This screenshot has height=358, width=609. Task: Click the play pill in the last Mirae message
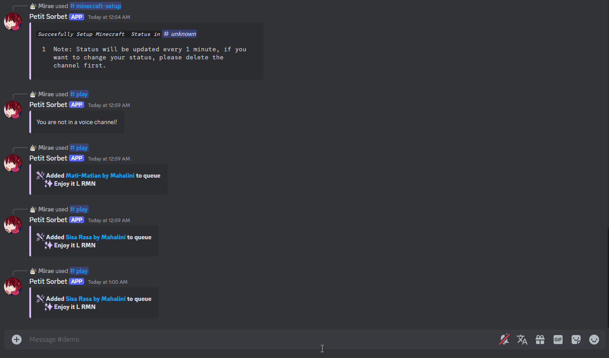79,271
